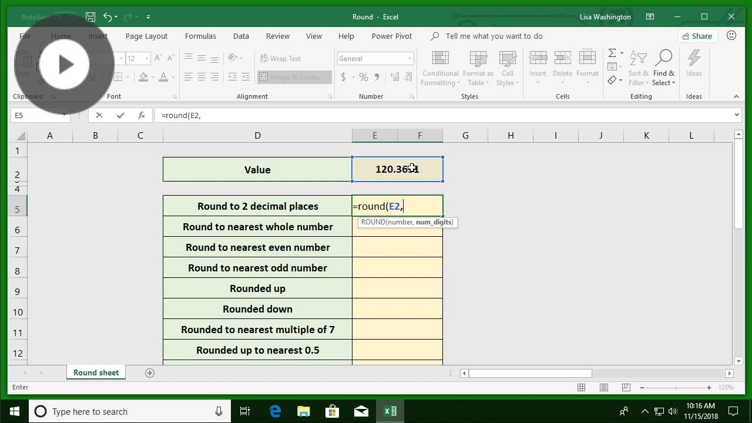
Task: Open the View tab
Action: click(x=314, y=36)
